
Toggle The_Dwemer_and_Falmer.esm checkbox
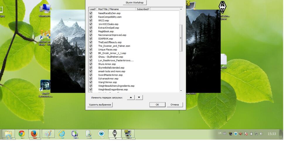pos(91,46)
